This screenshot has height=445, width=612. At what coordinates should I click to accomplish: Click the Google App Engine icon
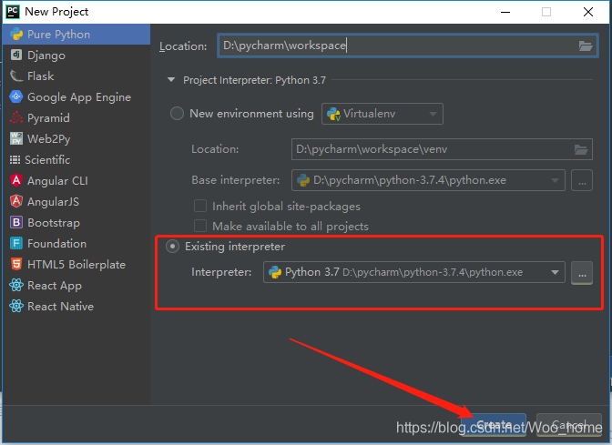click(16, 96)
